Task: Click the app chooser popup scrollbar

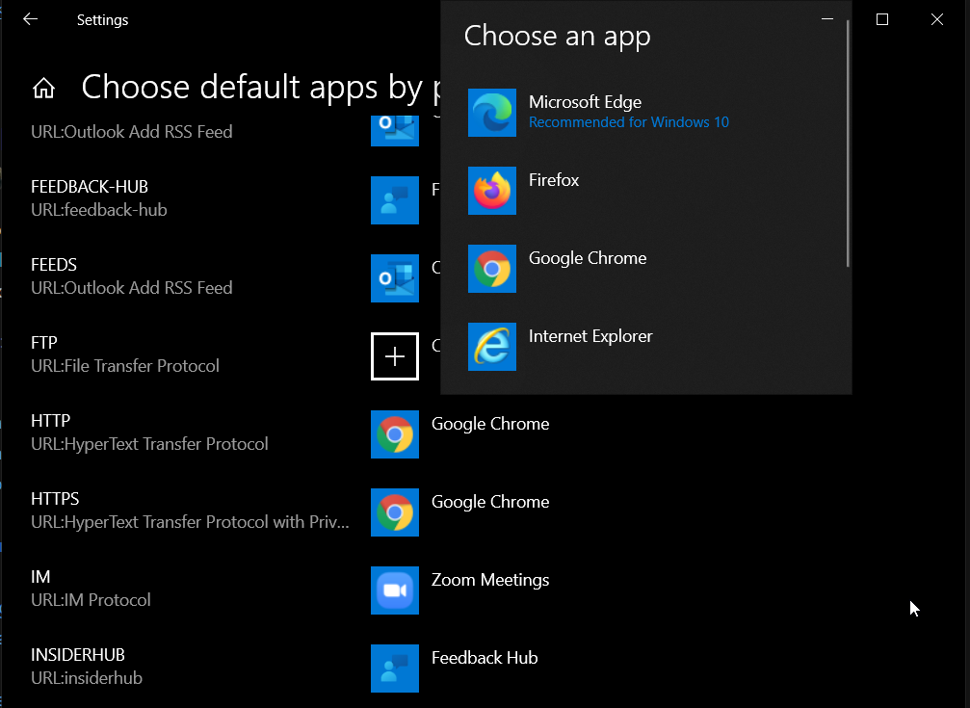Action: [x=848, y=144]
